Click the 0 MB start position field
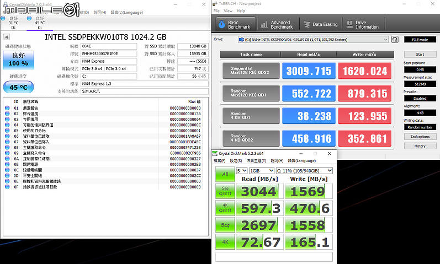Screen dimensions: 440x264 pyautogui.click(x=420, y=69)
